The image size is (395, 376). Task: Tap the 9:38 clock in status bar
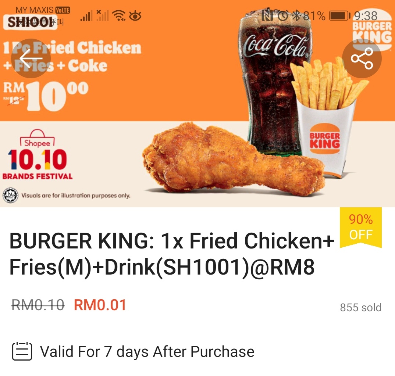366,16
